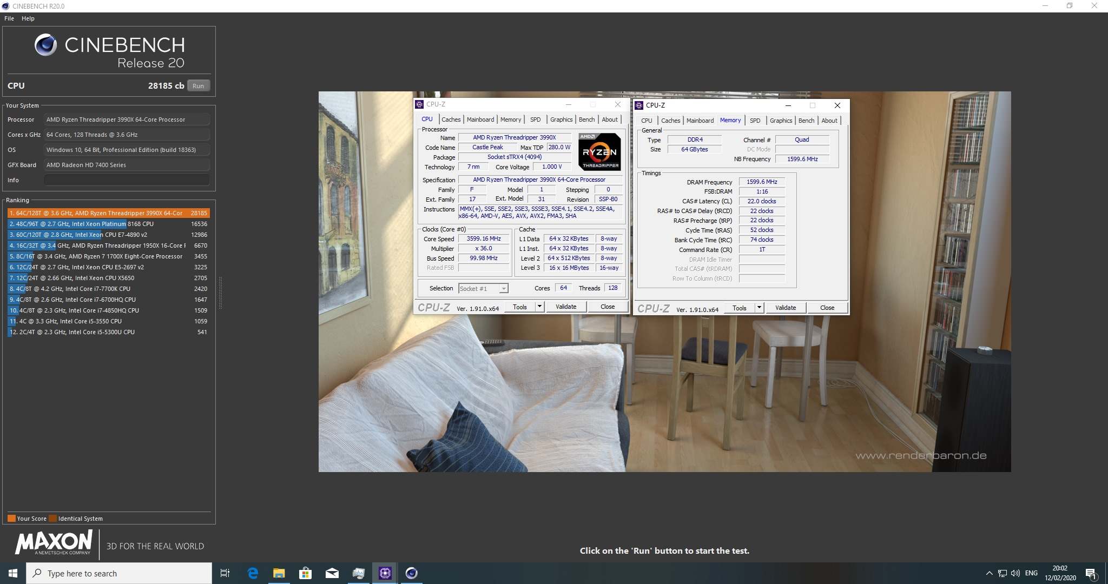Open Task View from taskbar

point(225,573)
